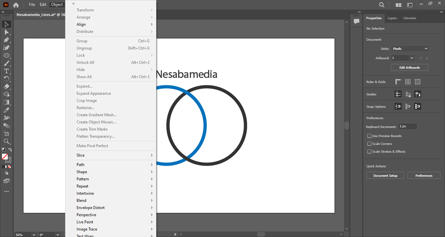Open the Units dropdown
The height and width of the screenshot is (237, 445).
(410, 49)
